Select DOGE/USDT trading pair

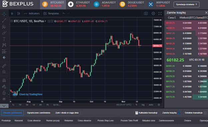pos(132,4)
